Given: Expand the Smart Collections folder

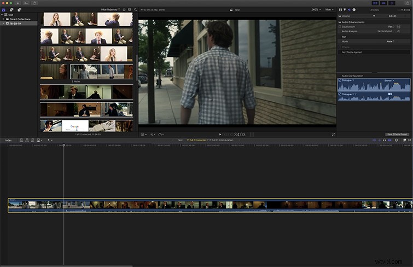Looking at the screenshot, I should click(3, 19).
